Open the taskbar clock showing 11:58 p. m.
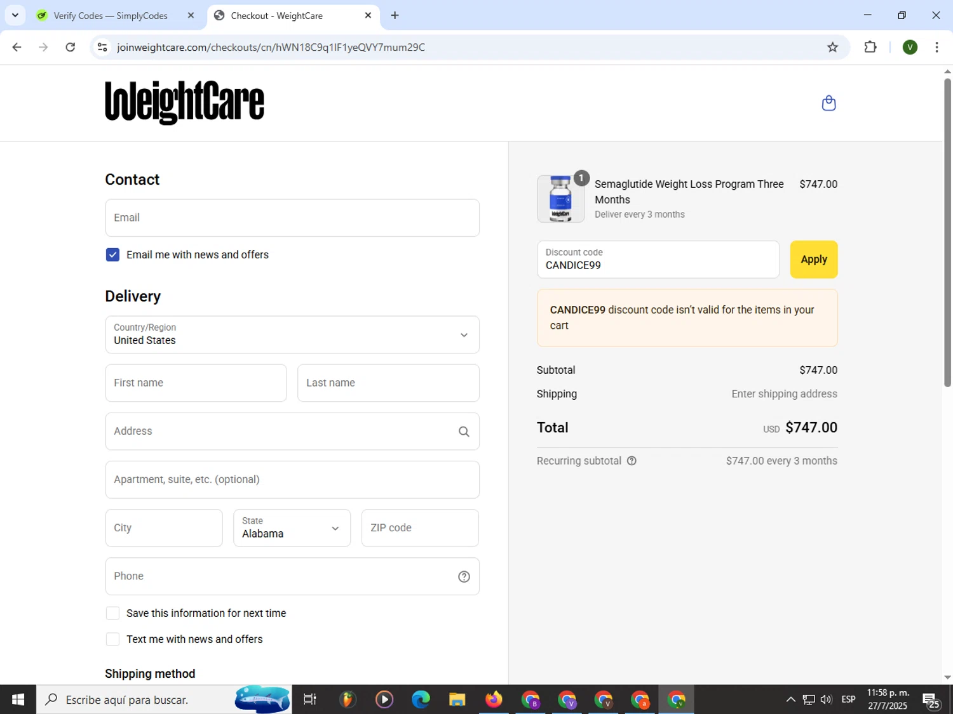This screenshot has width=953, height=714. coord(888,699)
